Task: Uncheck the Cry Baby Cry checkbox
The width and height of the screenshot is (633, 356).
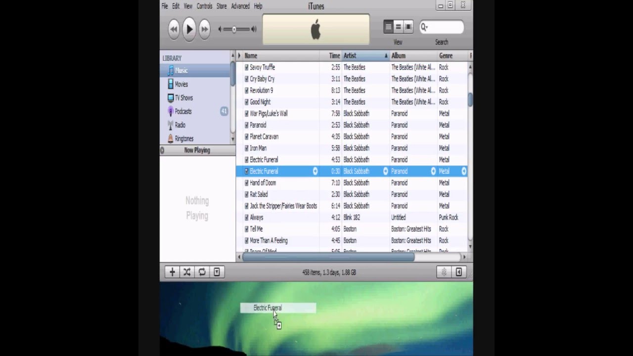Action: (247, 79)
